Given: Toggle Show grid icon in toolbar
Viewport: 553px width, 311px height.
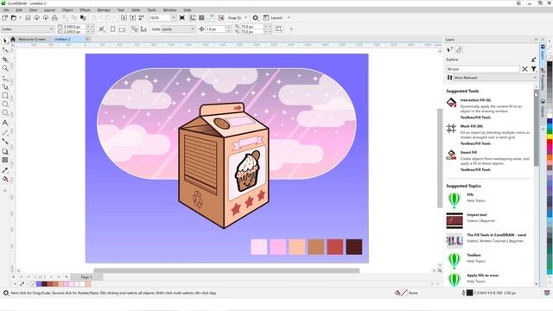Looking at the screenshot, I should pyautogui.click(x=201, y=17).
